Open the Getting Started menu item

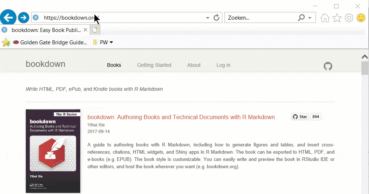(x=154, y=65)
